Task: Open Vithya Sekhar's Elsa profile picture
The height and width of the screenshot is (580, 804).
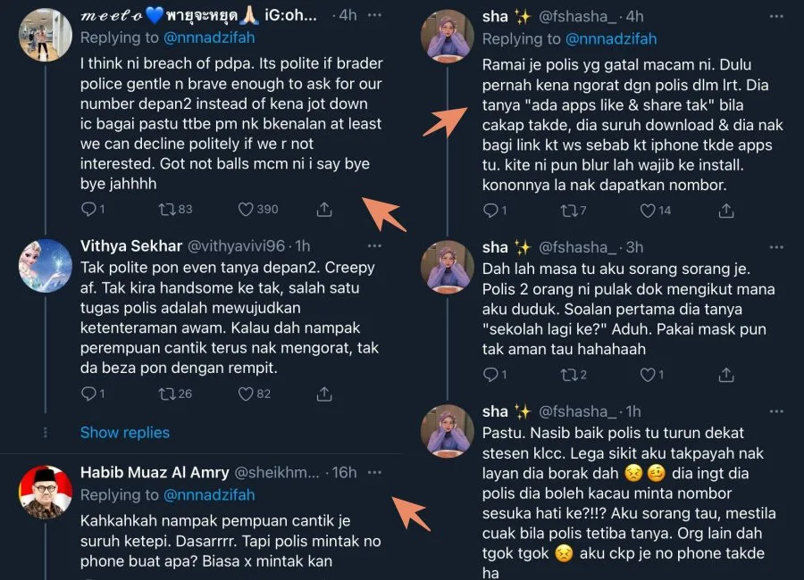Action: [46, 266]
